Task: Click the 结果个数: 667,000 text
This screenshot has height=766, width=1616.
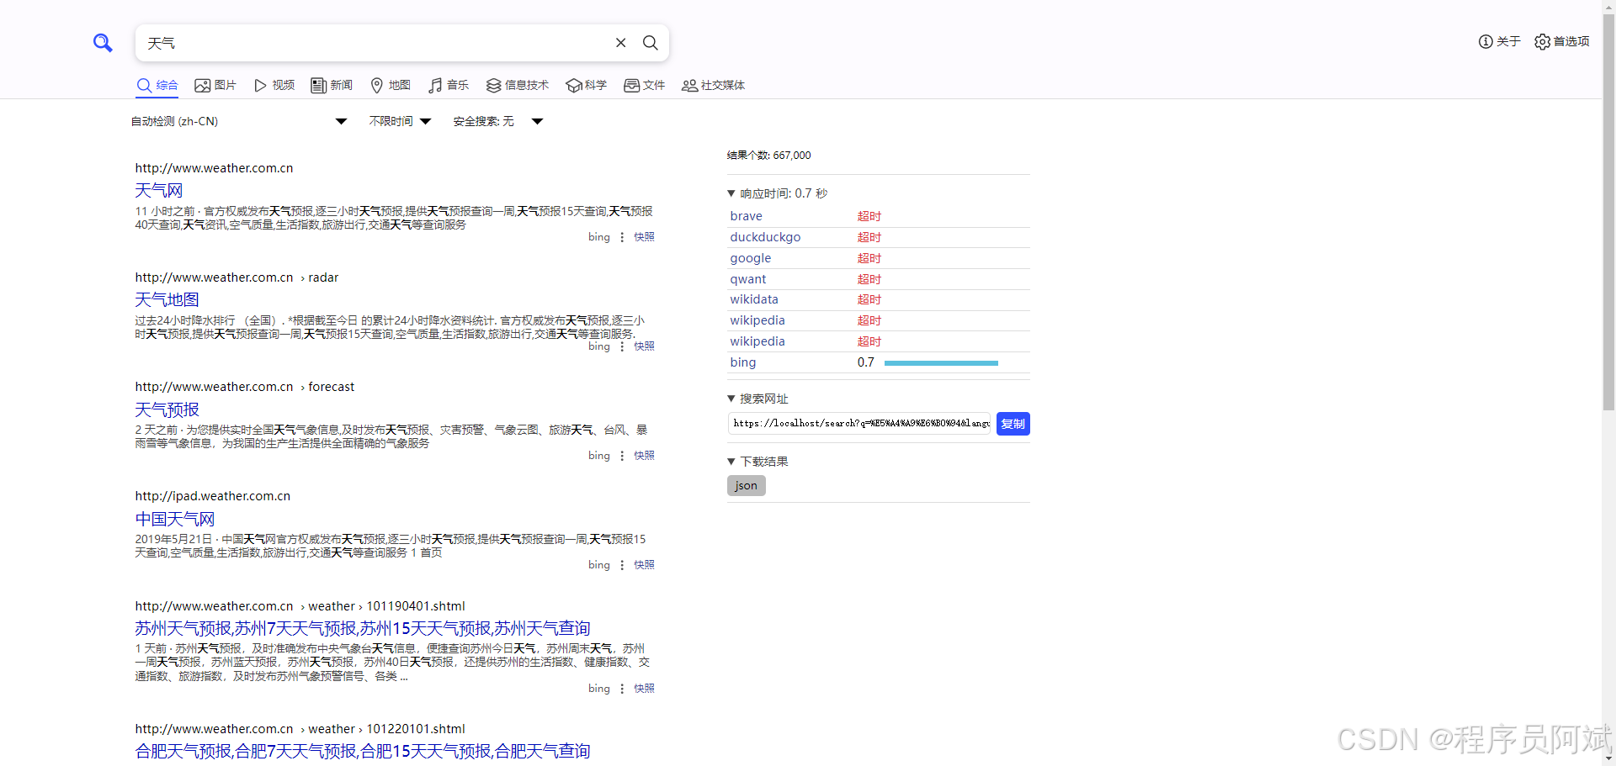Action: click(x=769, y=156)
